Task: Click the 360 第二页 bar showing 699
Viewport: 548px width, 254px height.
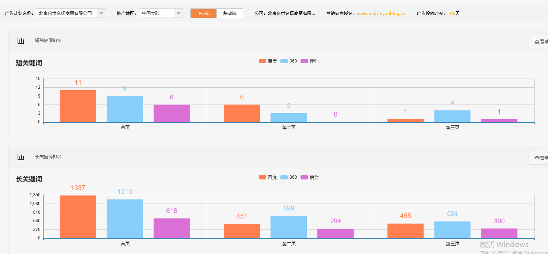Action: coord(288,227)
